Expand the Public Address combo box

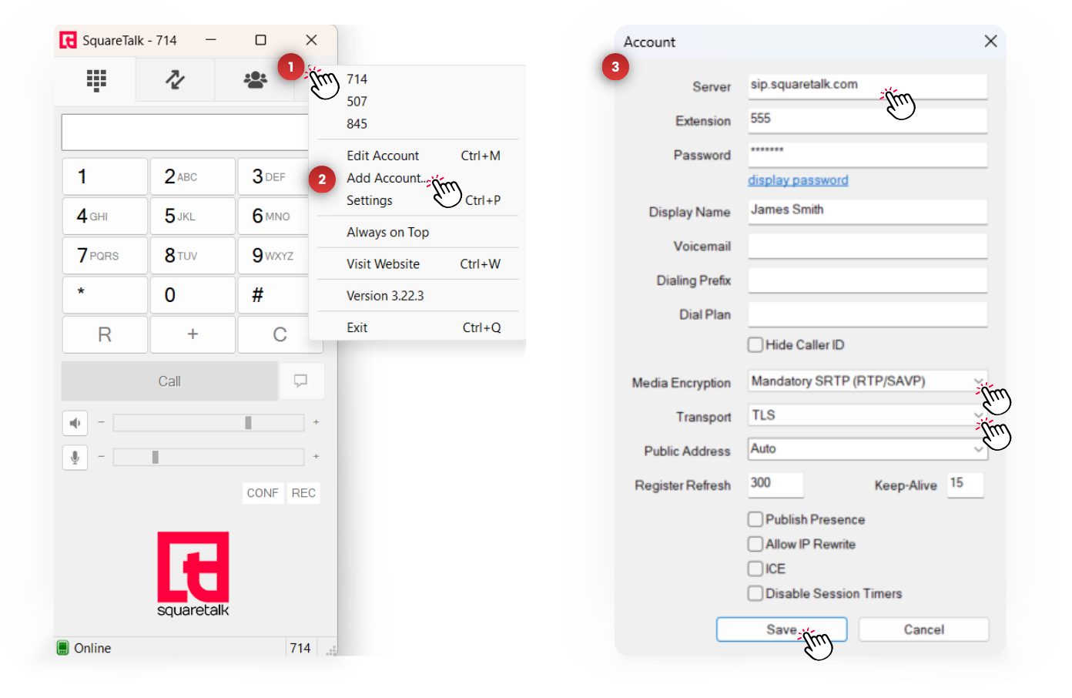978,449
